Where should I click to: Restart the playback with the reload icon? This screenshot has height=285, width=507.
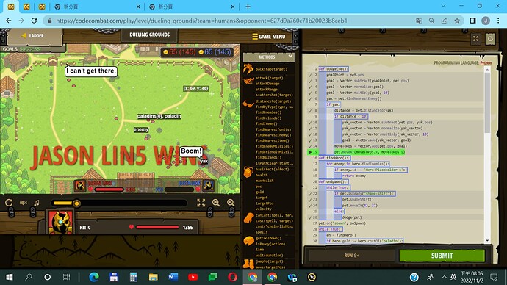(x=9, y=203)
